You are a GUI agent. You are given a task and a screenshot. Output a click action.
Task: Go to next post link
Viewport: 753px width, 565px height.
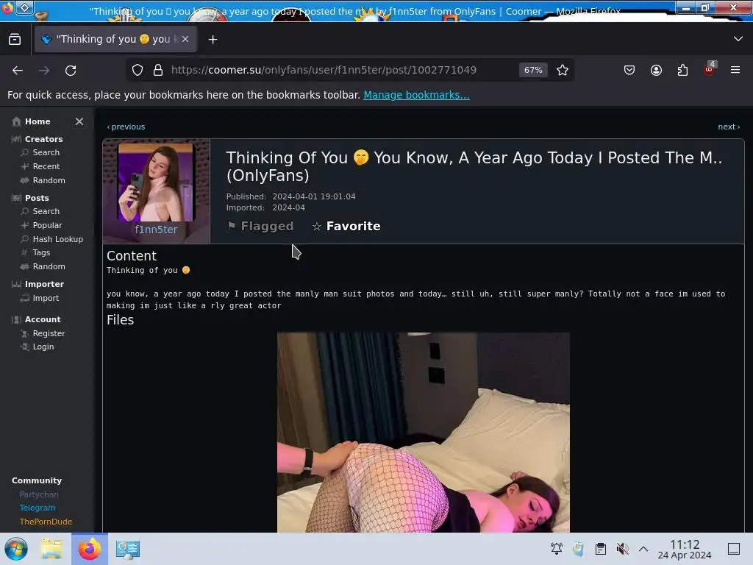729,127
